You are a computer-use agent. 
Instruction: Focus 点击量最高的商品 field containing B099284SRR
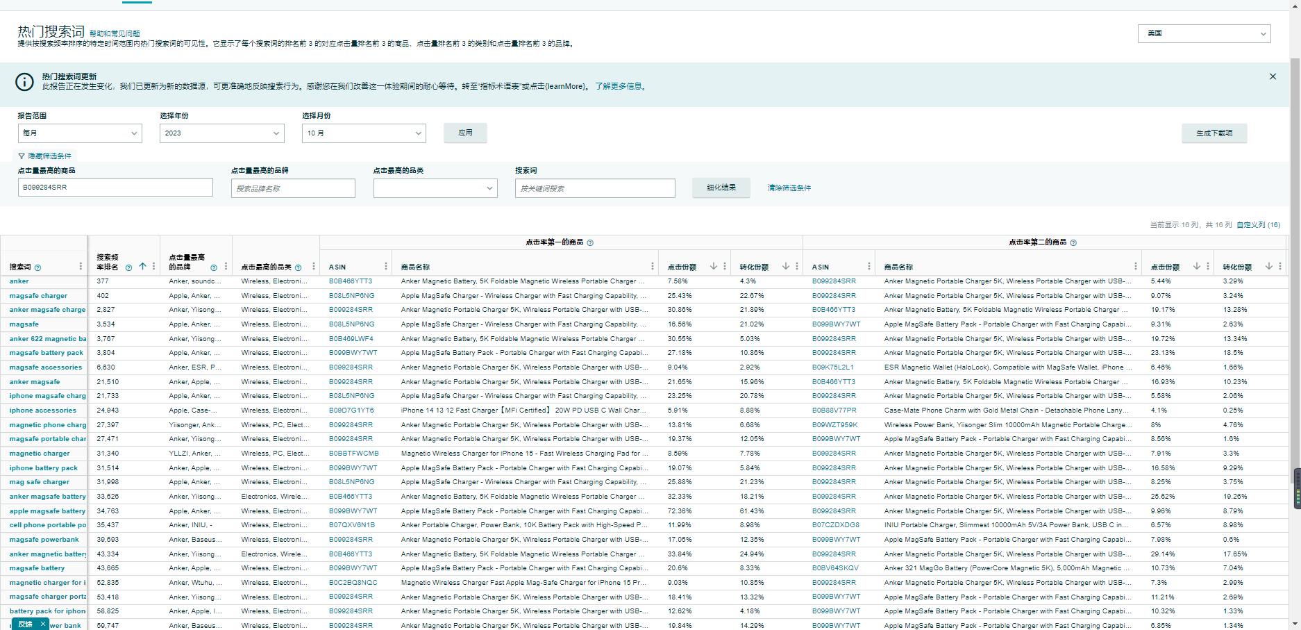click(x=115, y=188)
